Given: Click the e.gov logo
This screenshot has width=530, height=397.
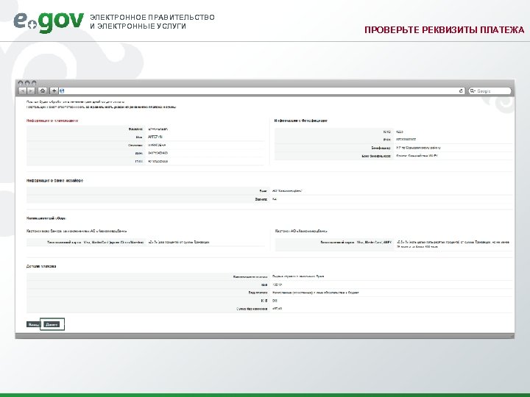Looking at the screenshot, I should (49, 22).
